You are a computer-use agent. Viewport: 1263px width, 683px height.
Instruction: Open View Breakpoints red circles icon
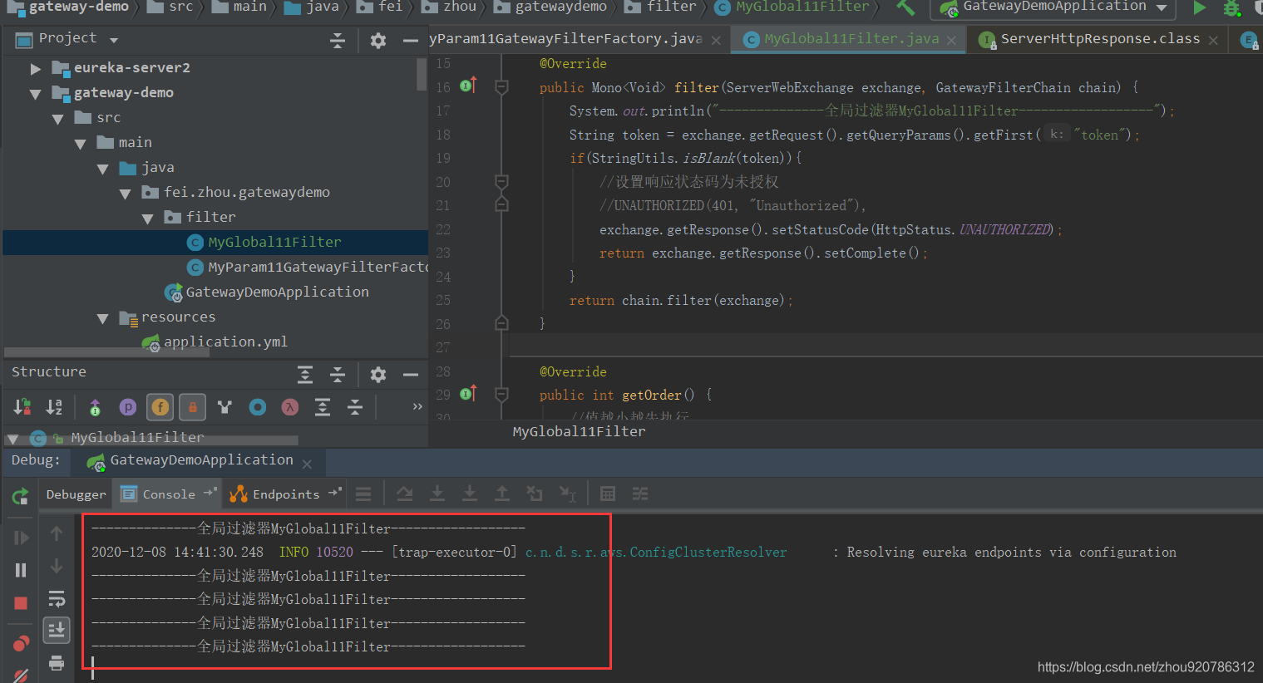click(21, 643)
